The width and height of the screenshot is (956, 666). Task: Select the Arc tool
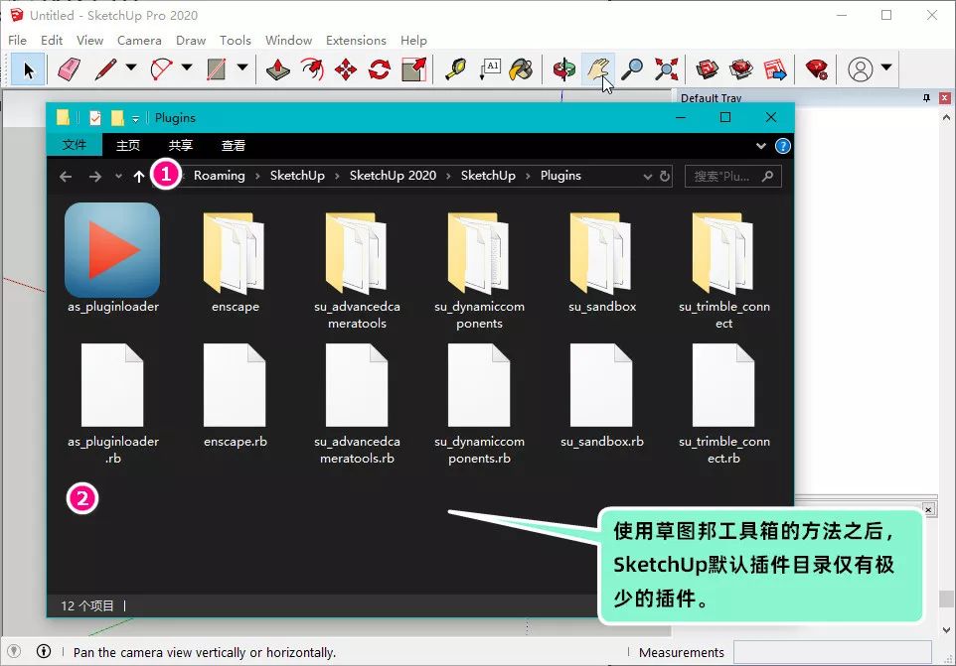click(x=162, y=69)
